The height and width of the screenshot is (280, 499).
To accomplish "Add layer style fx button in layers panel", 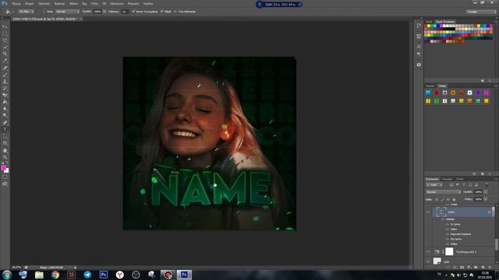I will click(x=455, y=268).
